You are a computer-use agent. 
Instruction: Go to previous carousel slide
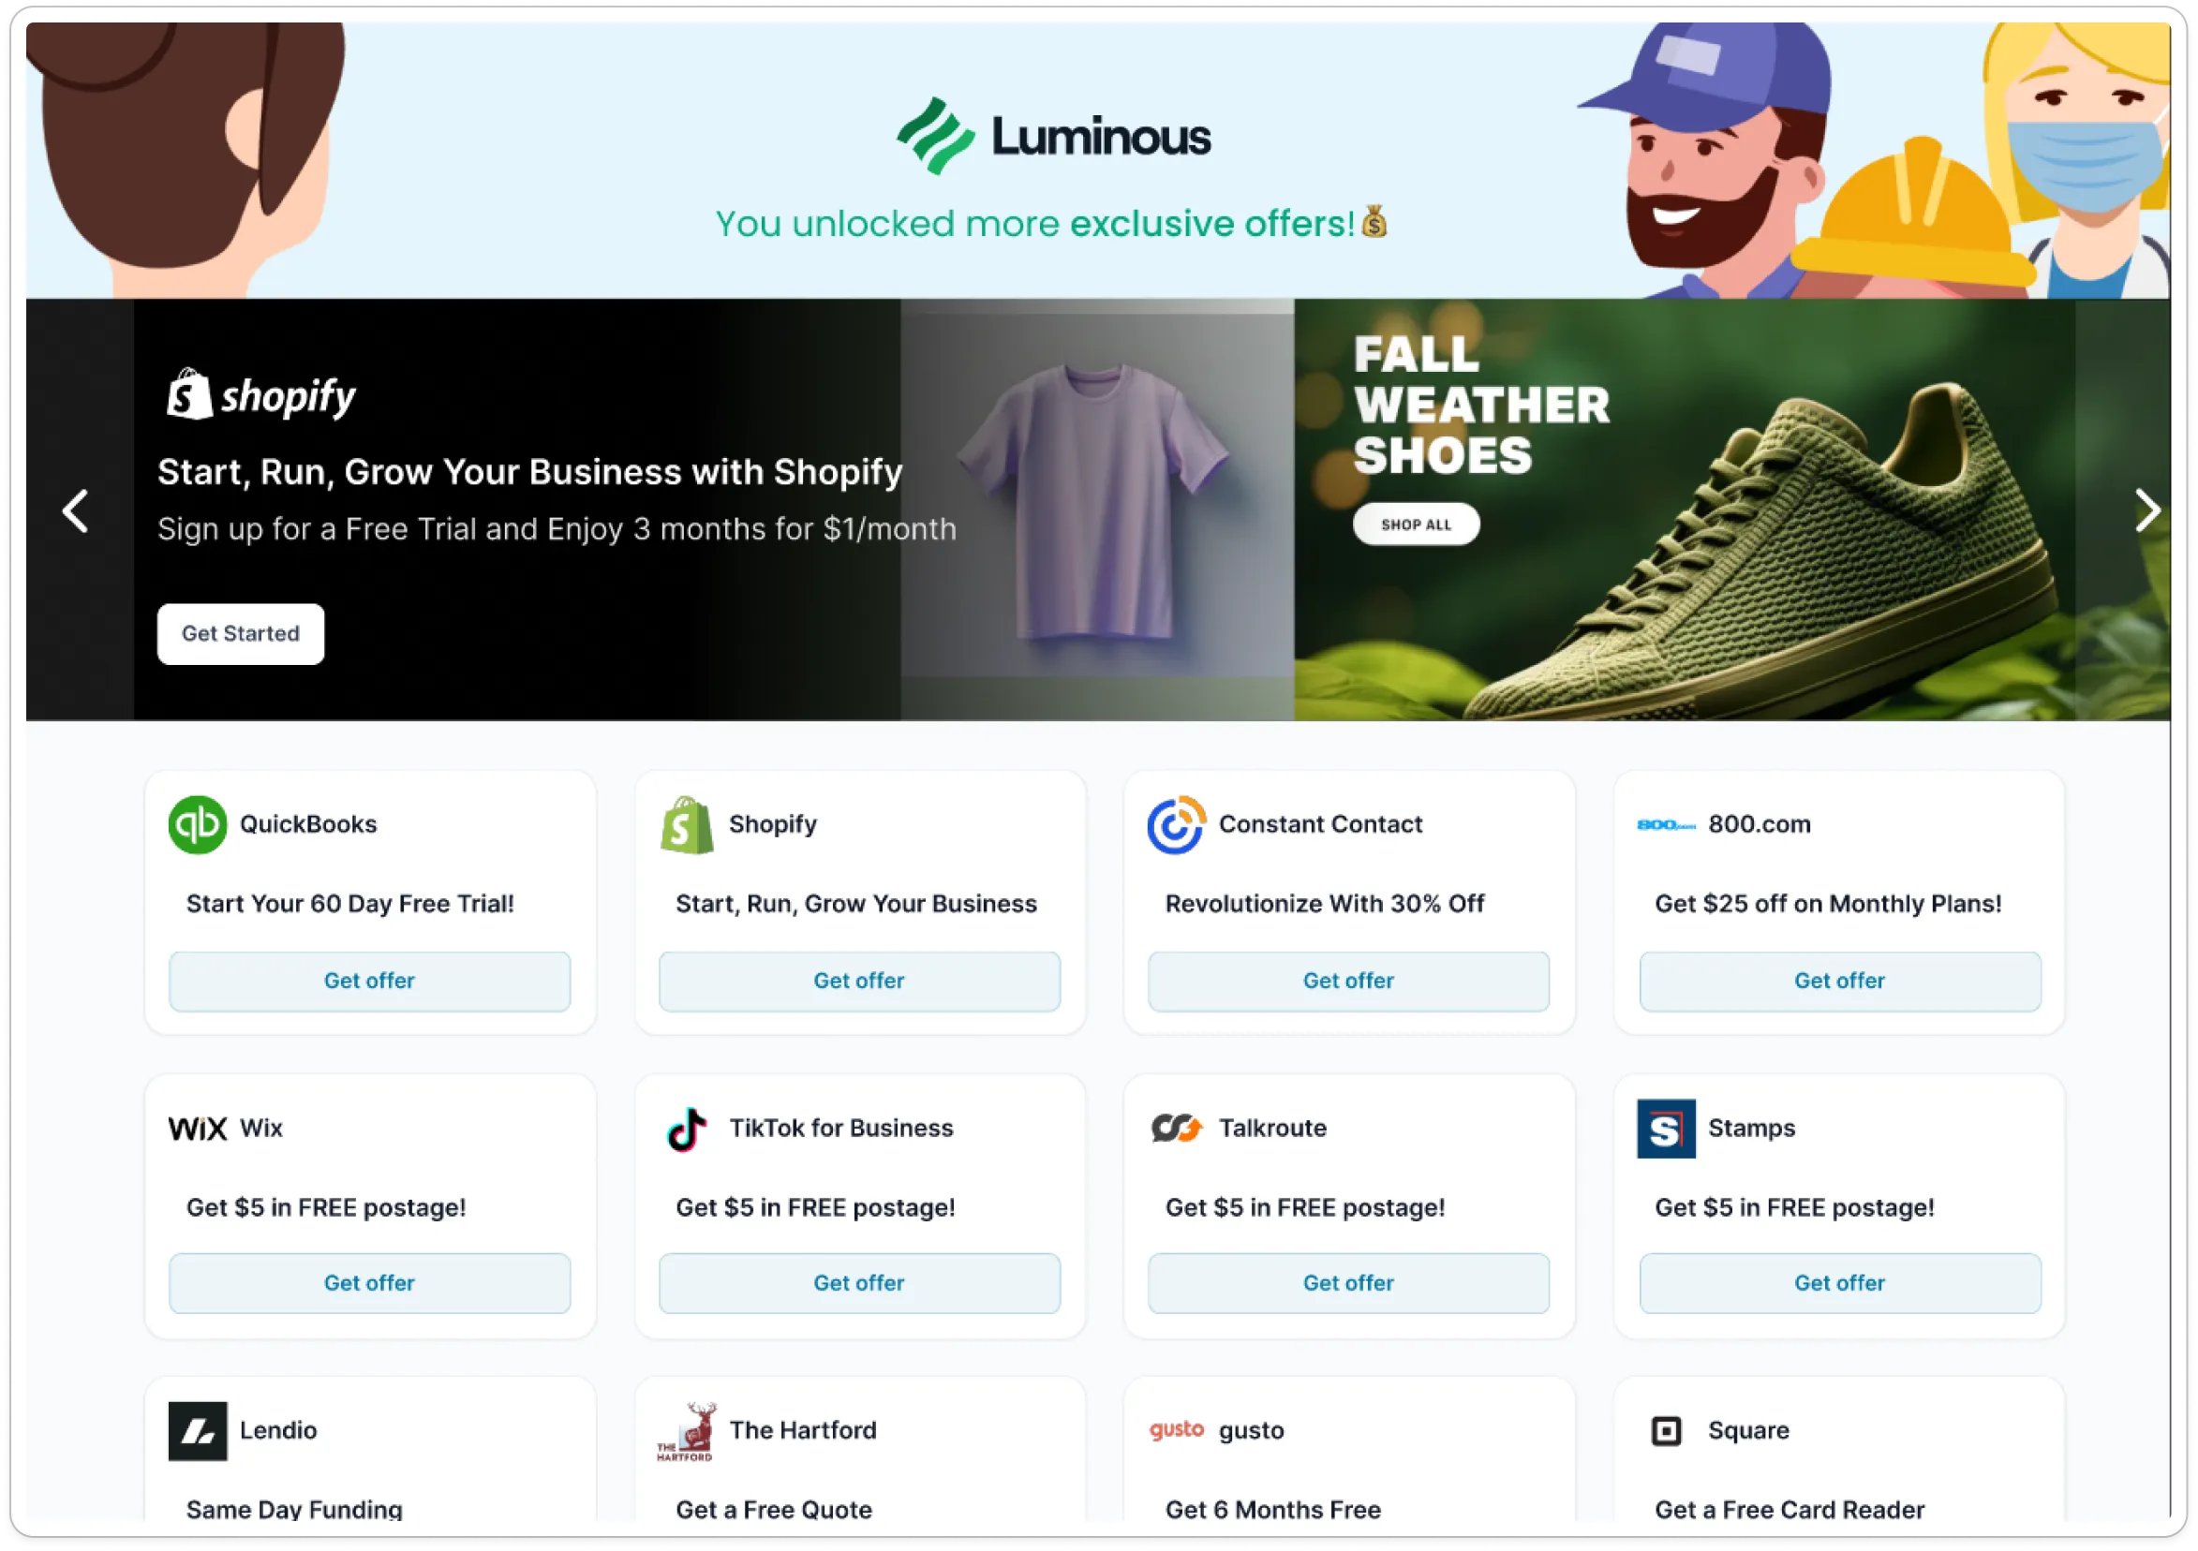click(76, 511)
